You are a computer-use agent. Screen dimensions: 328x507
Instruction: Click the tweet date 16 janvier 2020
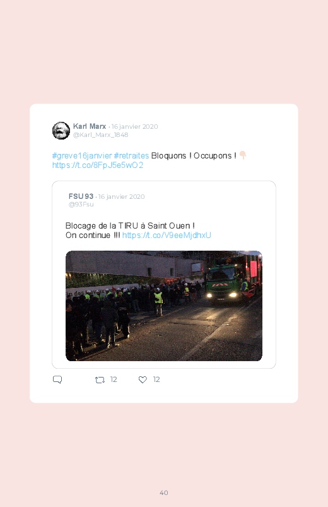click(x=135, y=126)
